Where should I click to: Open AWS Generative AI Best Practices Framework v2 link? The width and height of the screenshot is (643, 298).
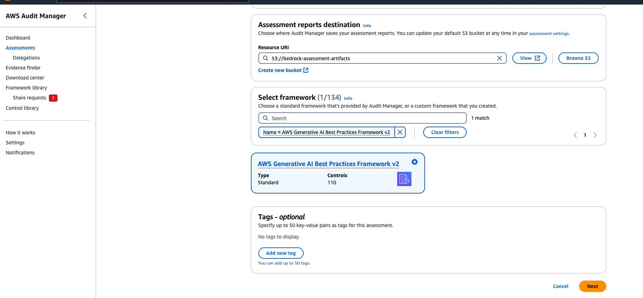coord(329,164)
